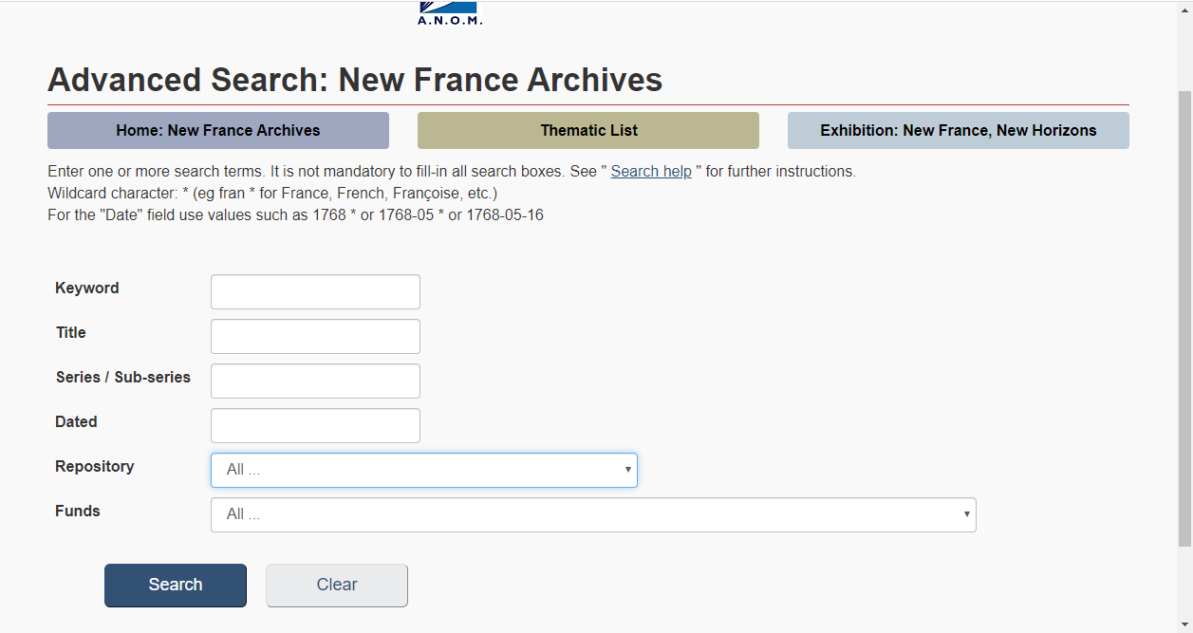Select the Series / Sub-series input field
Image resolution: width=1193 pixels, height=633 pixels.
click(x=315, y=382)
